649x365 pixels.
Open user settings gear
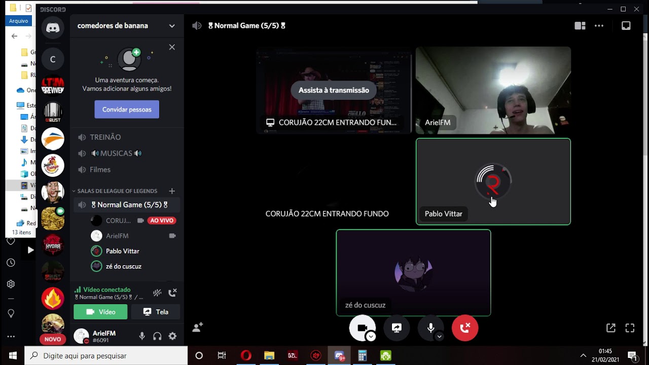point(172,336)
